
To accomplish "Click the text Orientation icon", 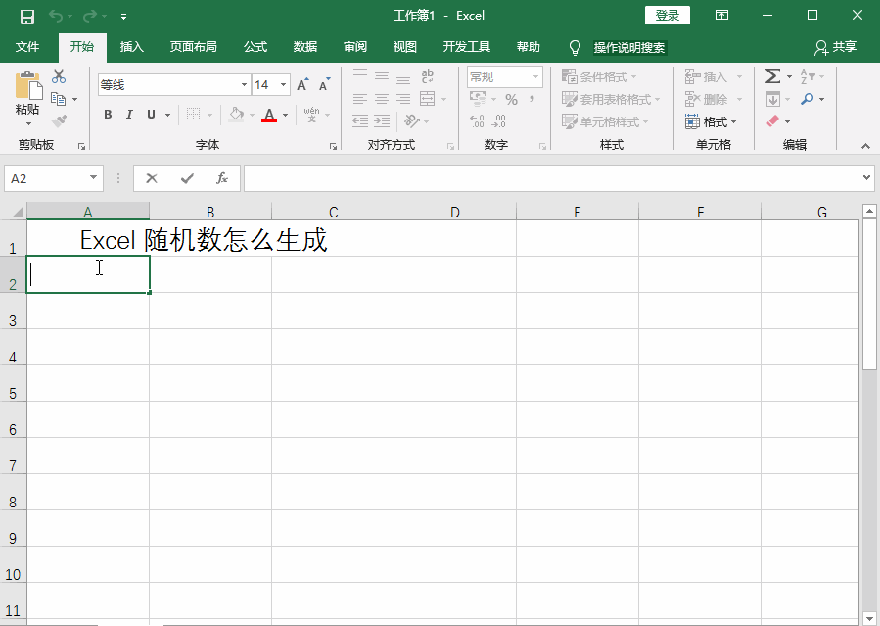I will coord(412,120).
